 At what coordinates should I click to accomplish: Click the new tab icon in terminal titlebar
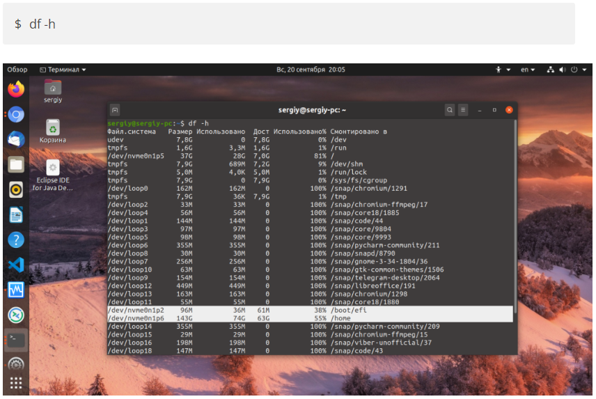[115, 110]
